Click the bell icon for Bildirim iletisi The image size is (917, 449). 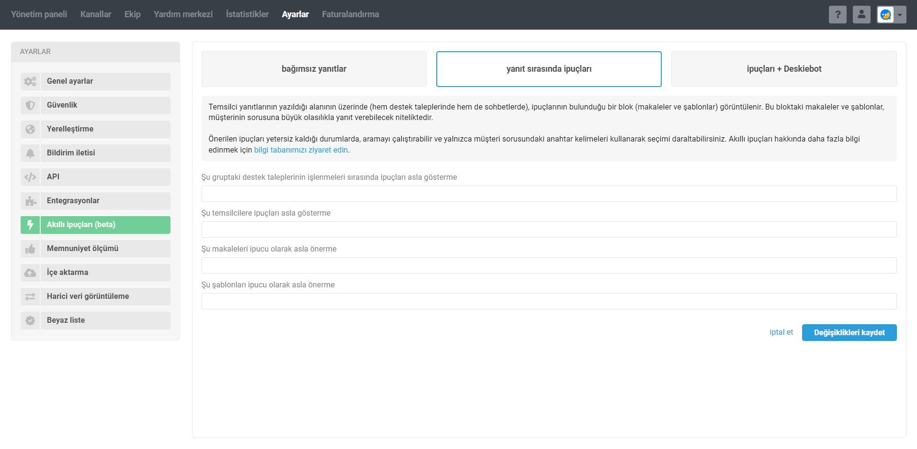(x=30, y=153)
